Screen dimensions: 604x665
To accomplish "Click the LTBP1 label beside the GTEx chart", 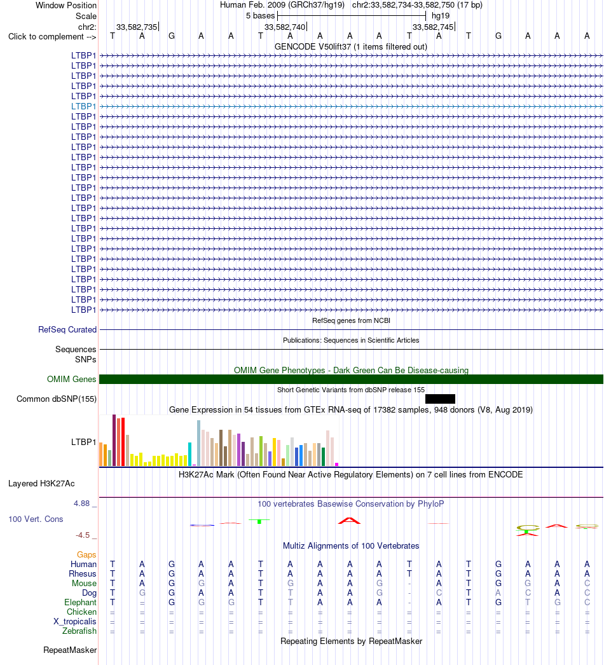I will pyautogui.click(x=83, y=442).
